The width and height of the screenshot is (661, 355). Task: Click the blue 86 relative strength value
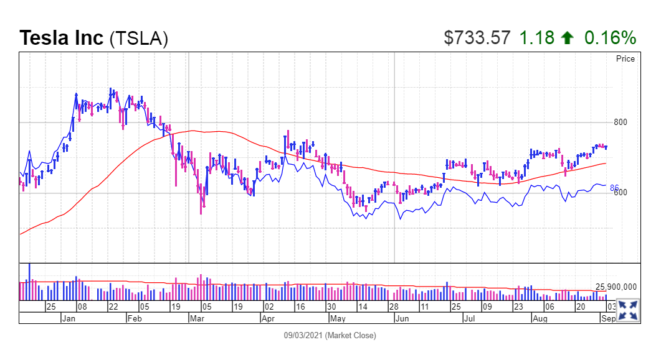click(614, 188)
